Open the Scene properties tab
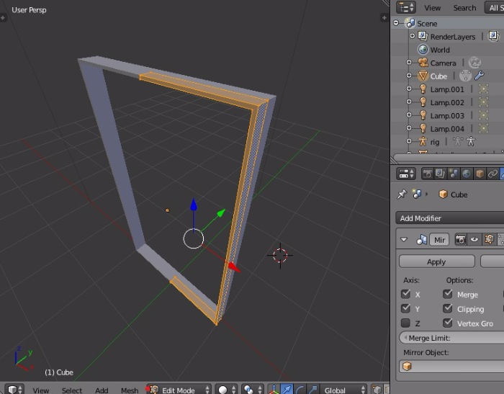The width and height of the screenshot is (504, 394). pos(453,174)
